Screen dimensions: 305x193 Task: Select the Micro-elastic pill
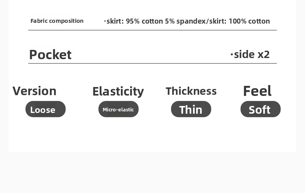coord(118,109)
